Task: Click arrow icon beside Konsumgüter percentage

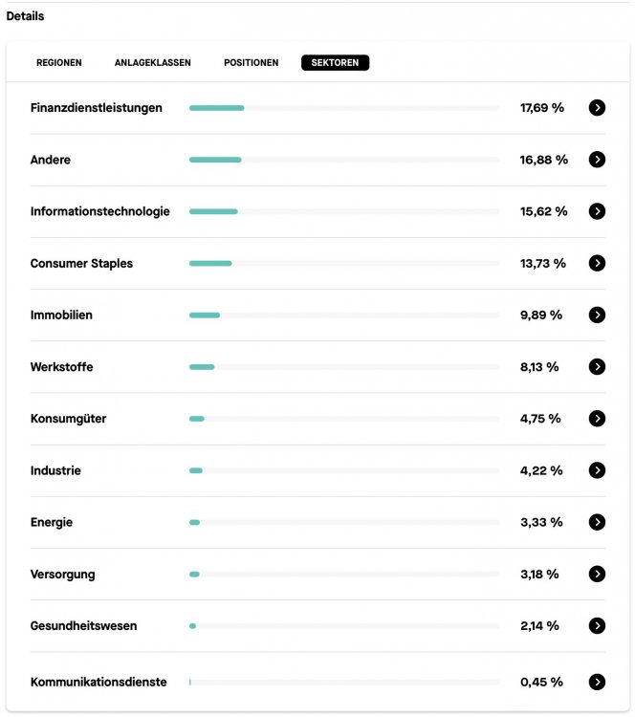Action: pos(597,418)
